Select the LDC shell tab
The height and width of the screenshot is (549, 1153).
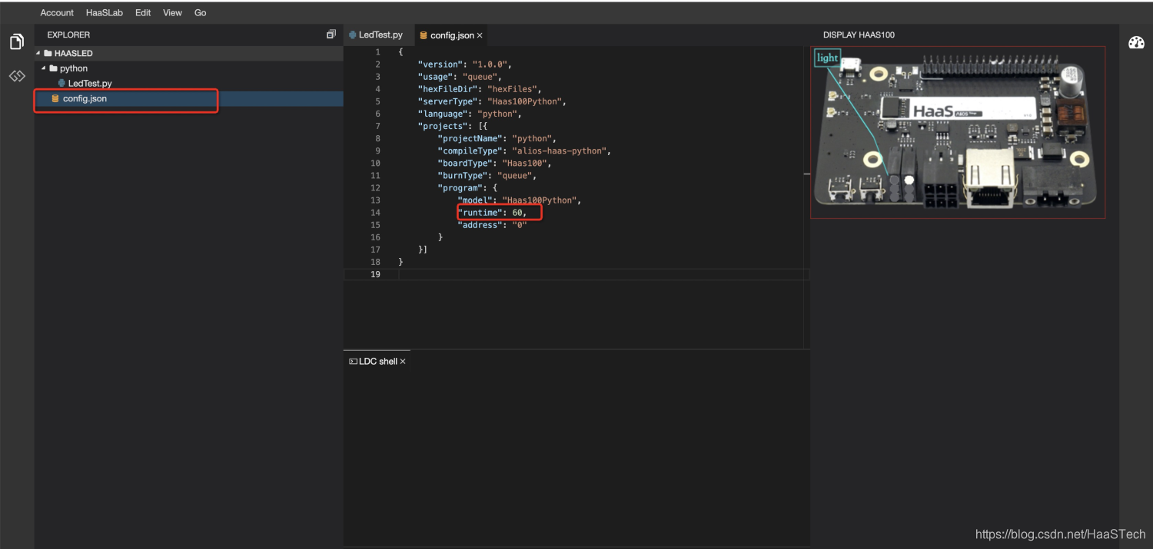[377, 361]
